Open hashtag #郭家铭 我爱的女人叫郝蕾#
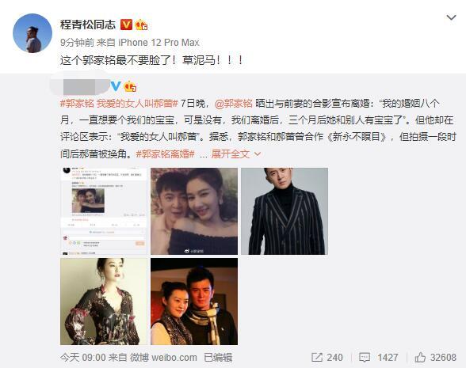This screenshot has height=368, width=466. 119,104
